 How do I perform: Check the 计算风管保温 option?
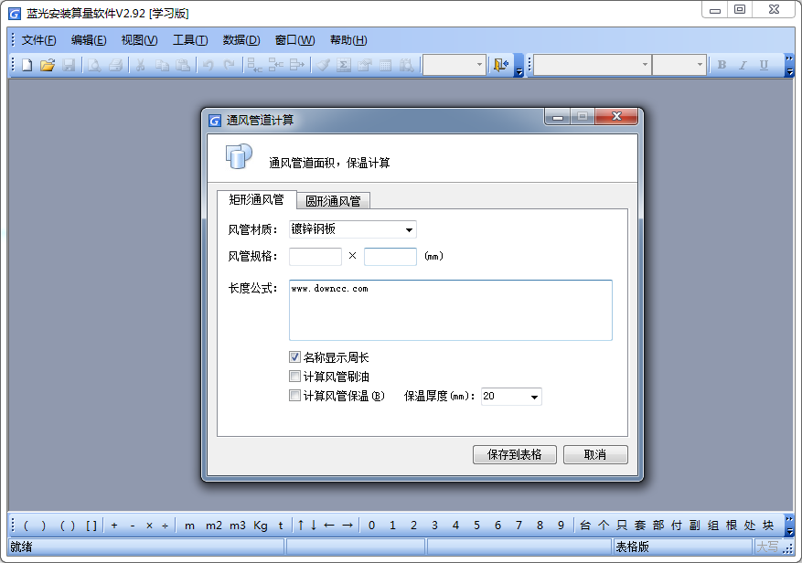click(x=294, y=395)
